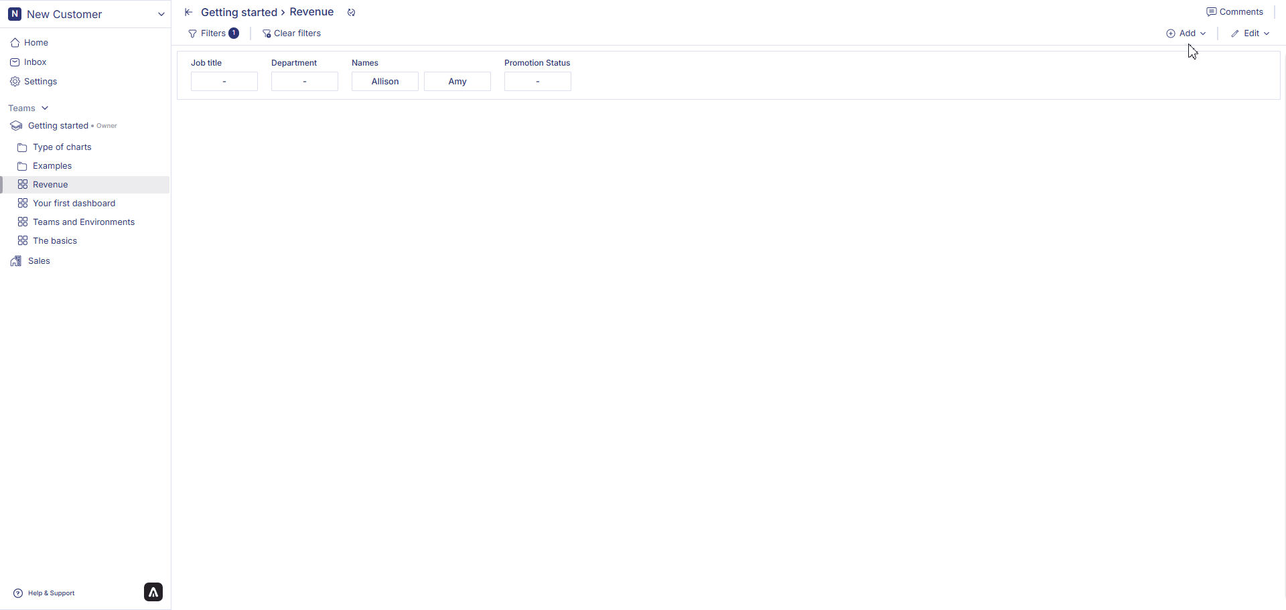Image resolution: width=1286 pixels, height=610 pixels.
Task: Open the Add dropdown menu
Action: pyautogui.click(x=1186, y=33)
